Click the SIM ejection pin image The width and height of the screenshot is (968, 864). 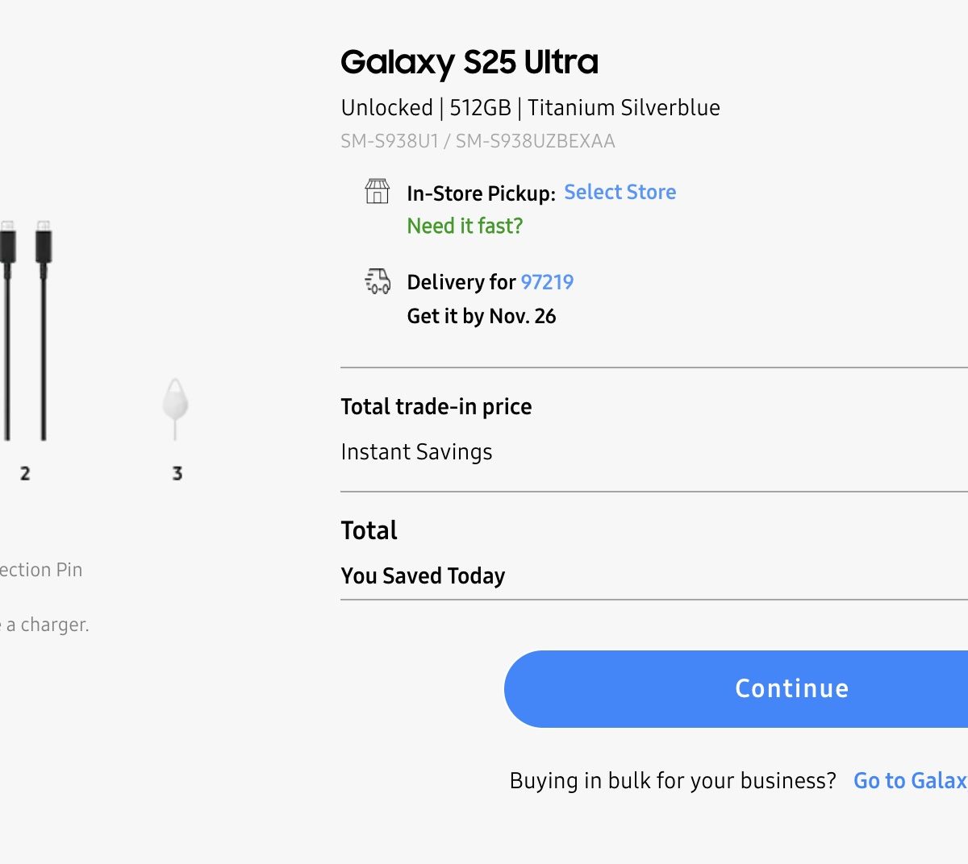click(175, 407)
